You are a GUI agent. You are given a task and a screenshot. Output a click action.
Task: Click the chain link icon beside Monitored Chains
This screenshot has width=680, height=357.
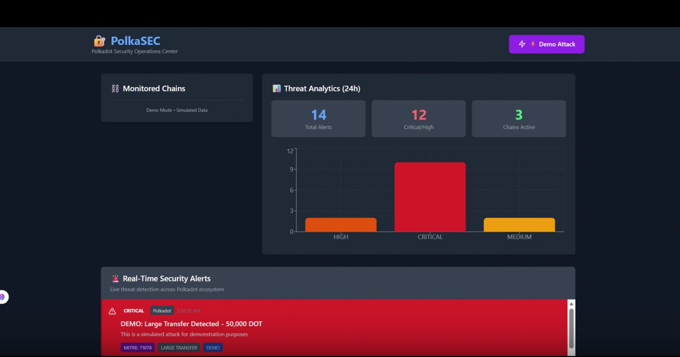(x=115, y=89)
